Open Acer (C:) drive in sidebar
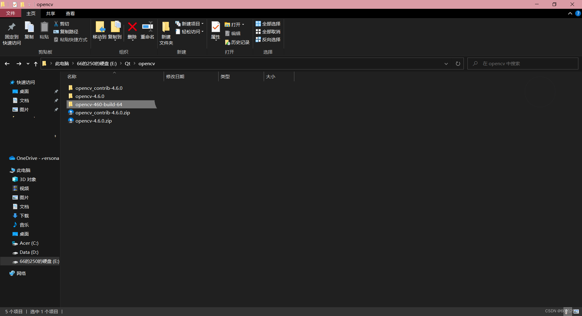Viewport: 582px width, 316px height. 29,243
